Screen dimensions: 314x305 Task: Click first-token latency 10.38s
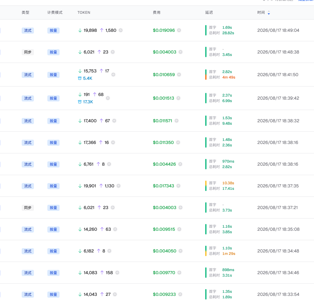pyautogui.click(x=228, y=183)
